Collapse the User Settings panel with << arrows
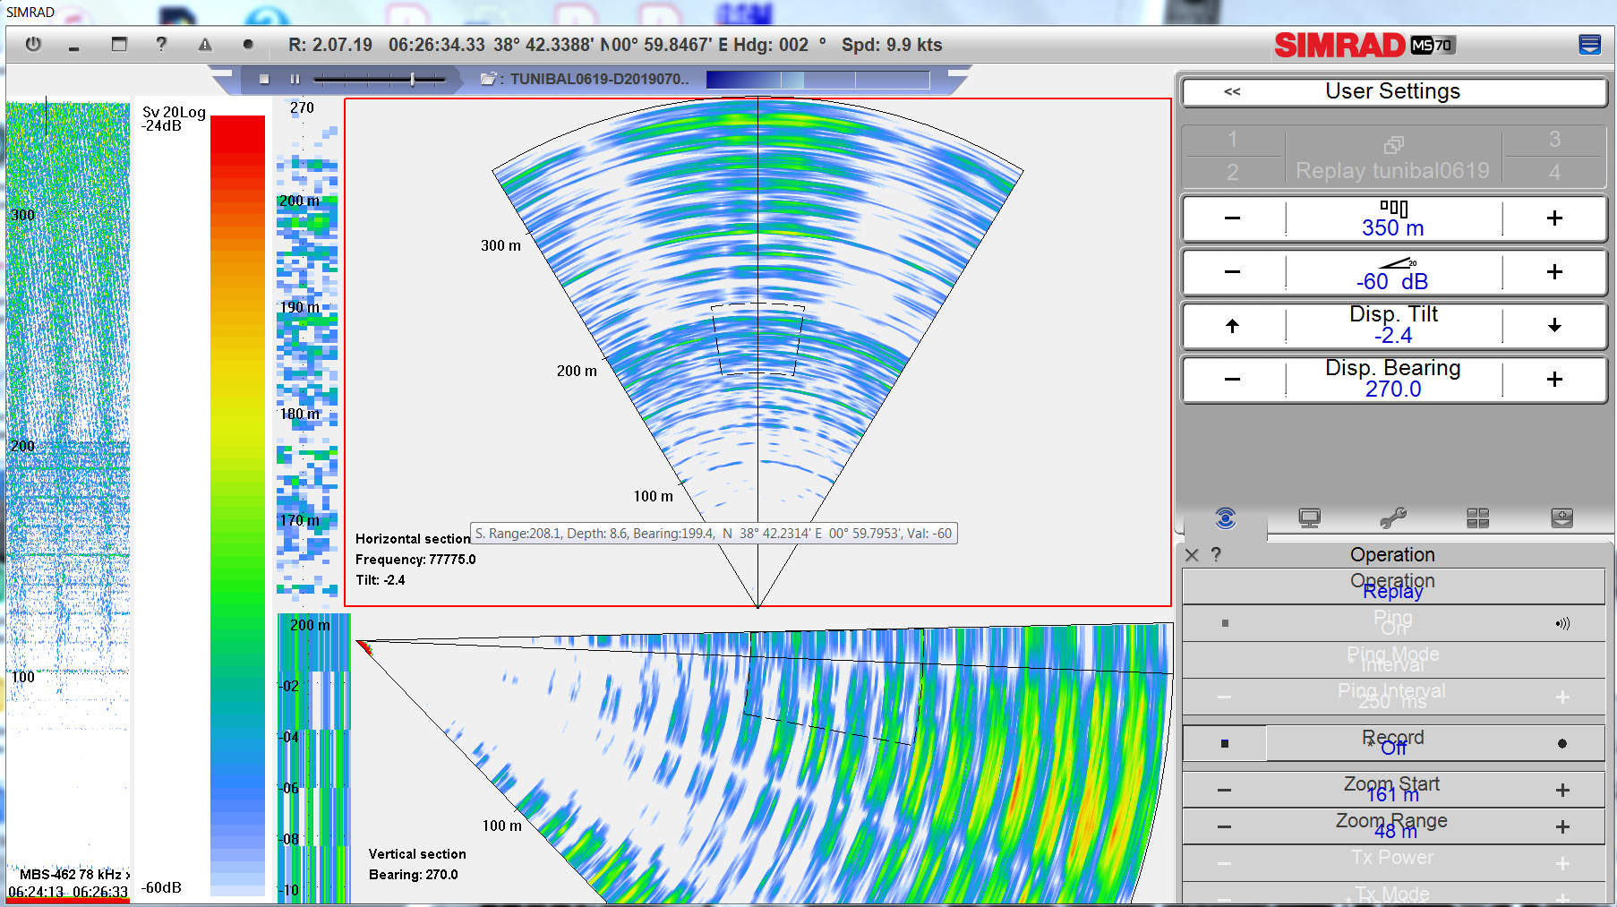This screenshot has width=1617, height=907. click(x=1232, y=91)
